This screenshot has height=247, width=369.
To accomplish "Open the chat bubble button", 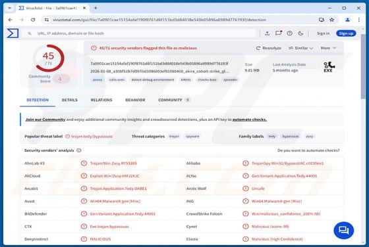I will 343,231.
